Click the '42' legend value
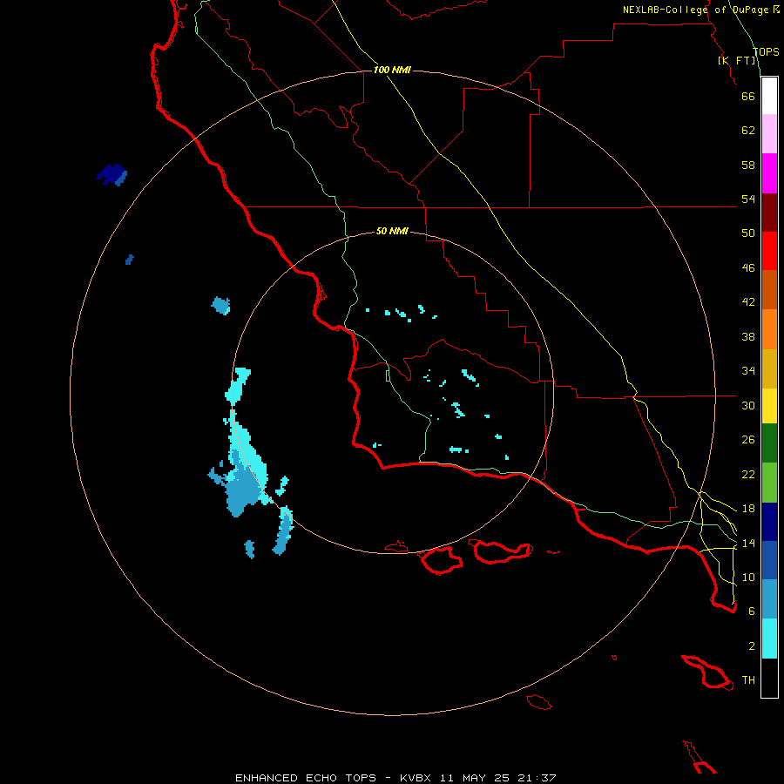This screenshot has height=784, width=784. coord(748,302)
